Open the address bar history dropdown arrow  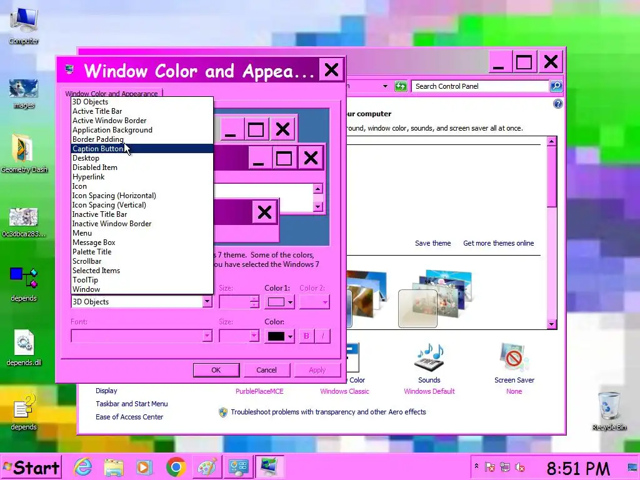(385, 86)
